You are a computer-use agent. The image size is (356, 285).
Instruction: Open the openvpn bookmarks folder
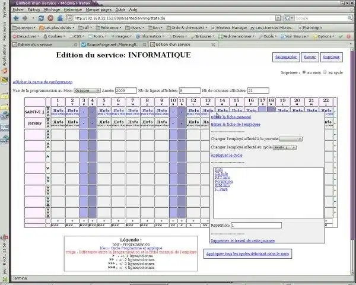click(x=24, y=28)
